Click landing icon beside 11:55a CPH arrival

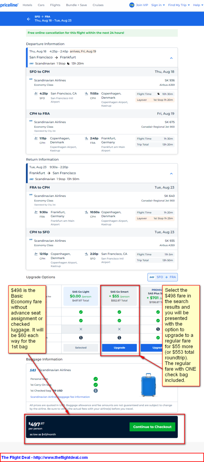[x=86, y=93]
